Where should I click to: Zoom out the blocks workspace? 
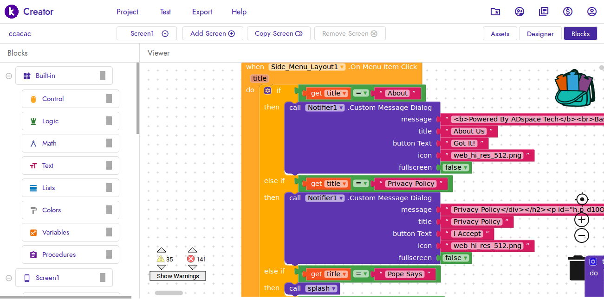[x=582, y=235]
